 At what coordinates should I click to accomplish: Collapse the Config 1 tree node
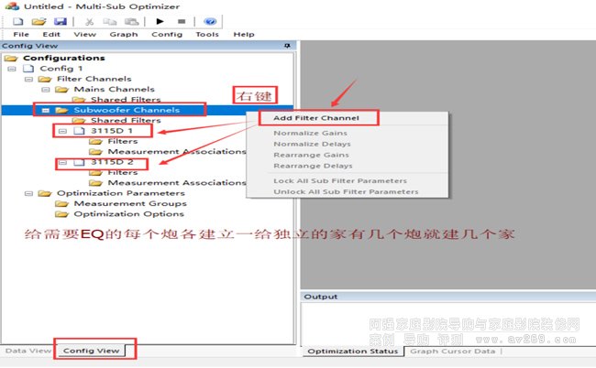(x=11, y=69)
